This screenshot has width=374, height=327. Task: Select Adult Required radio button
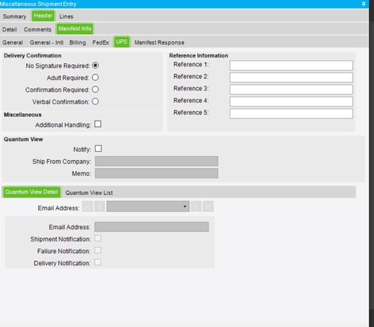click(x=95, y=78)
